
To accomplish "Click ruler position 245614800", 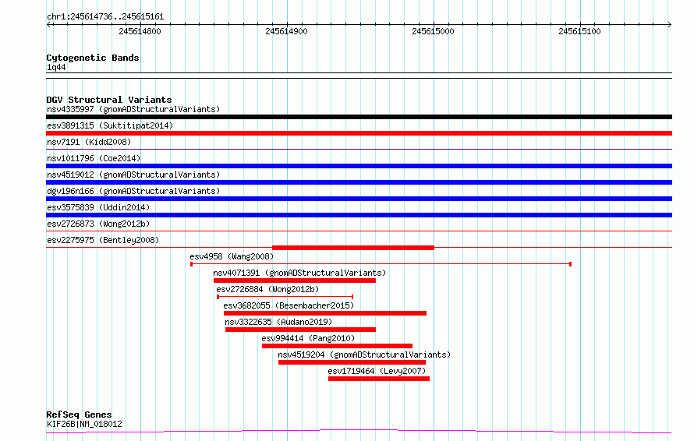I will tap(140, 31).
